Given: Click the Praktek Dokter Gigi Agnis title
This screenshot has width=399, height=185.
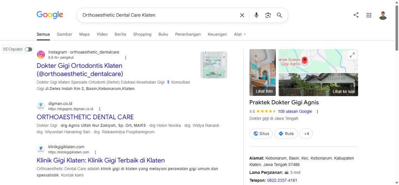Looking at the screenshot, I should pyautogui.click(x=284, y=102).
